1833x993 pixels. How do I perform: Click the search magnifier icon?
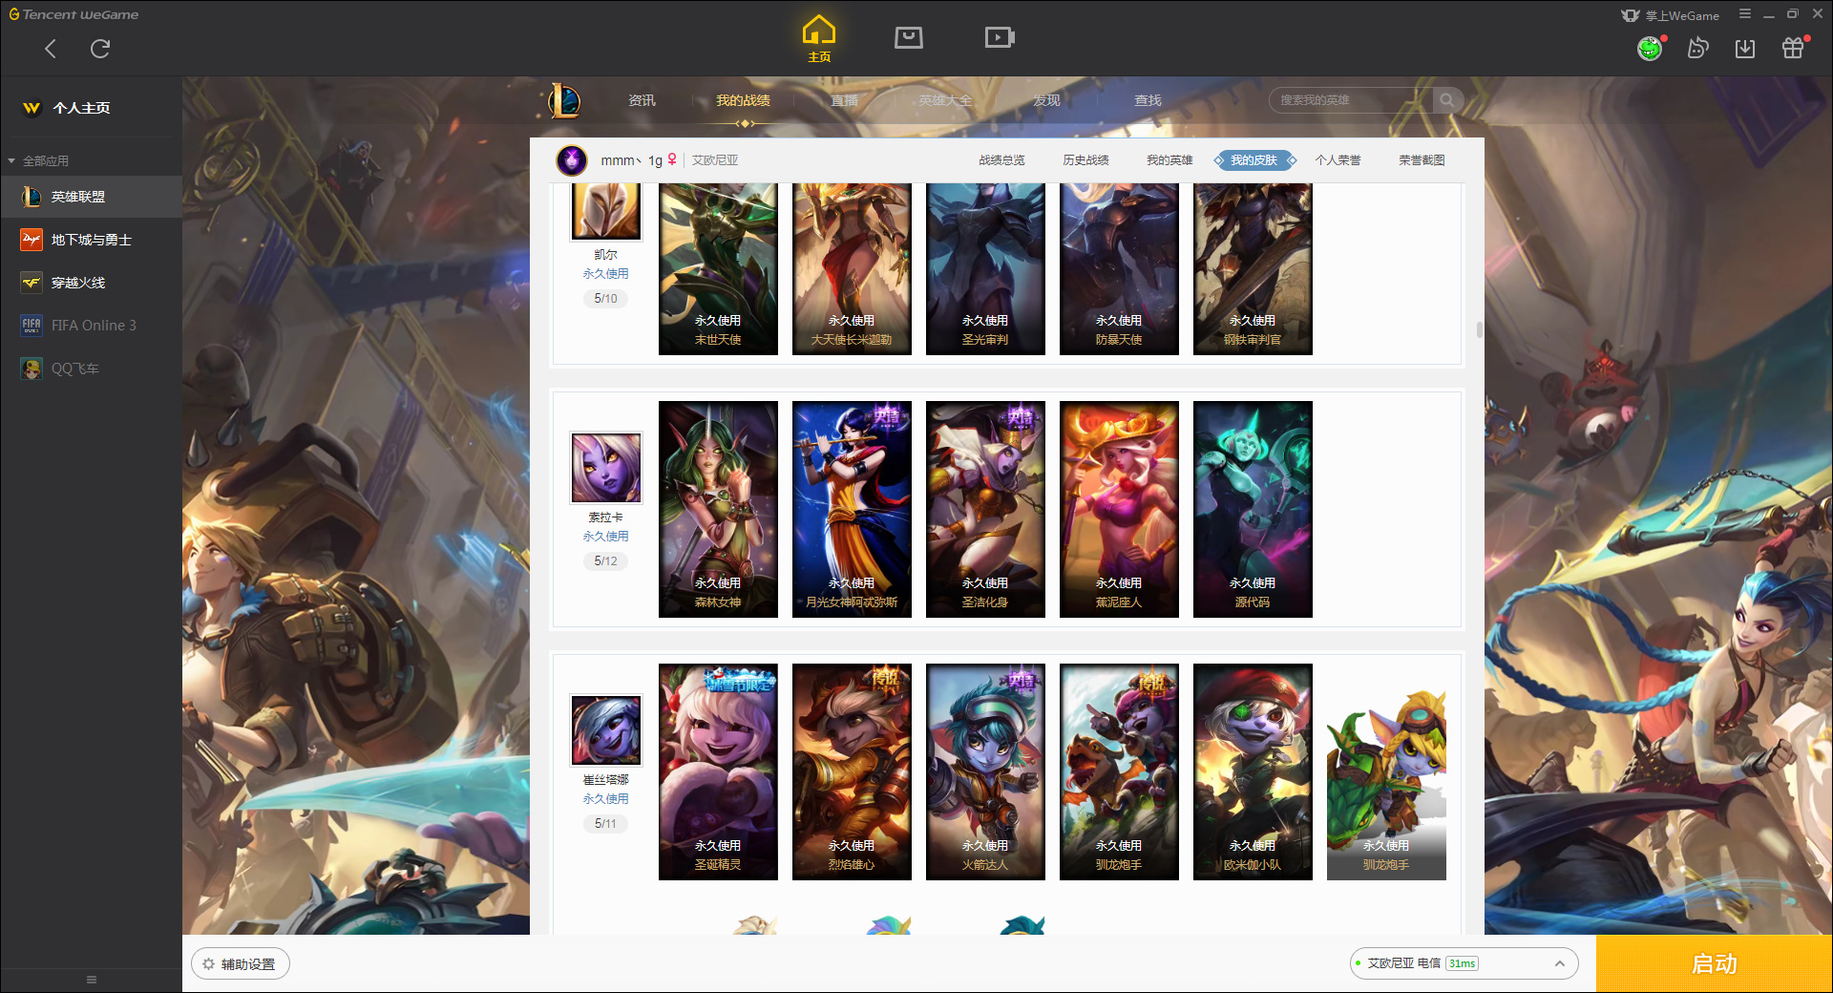click(x=1447, y=100)
